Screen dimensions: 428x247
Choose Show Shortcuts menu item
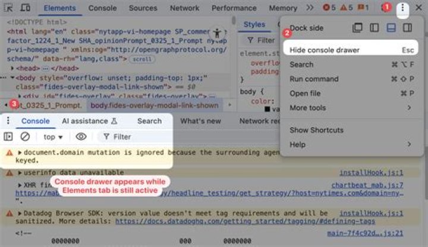[351, 130]
